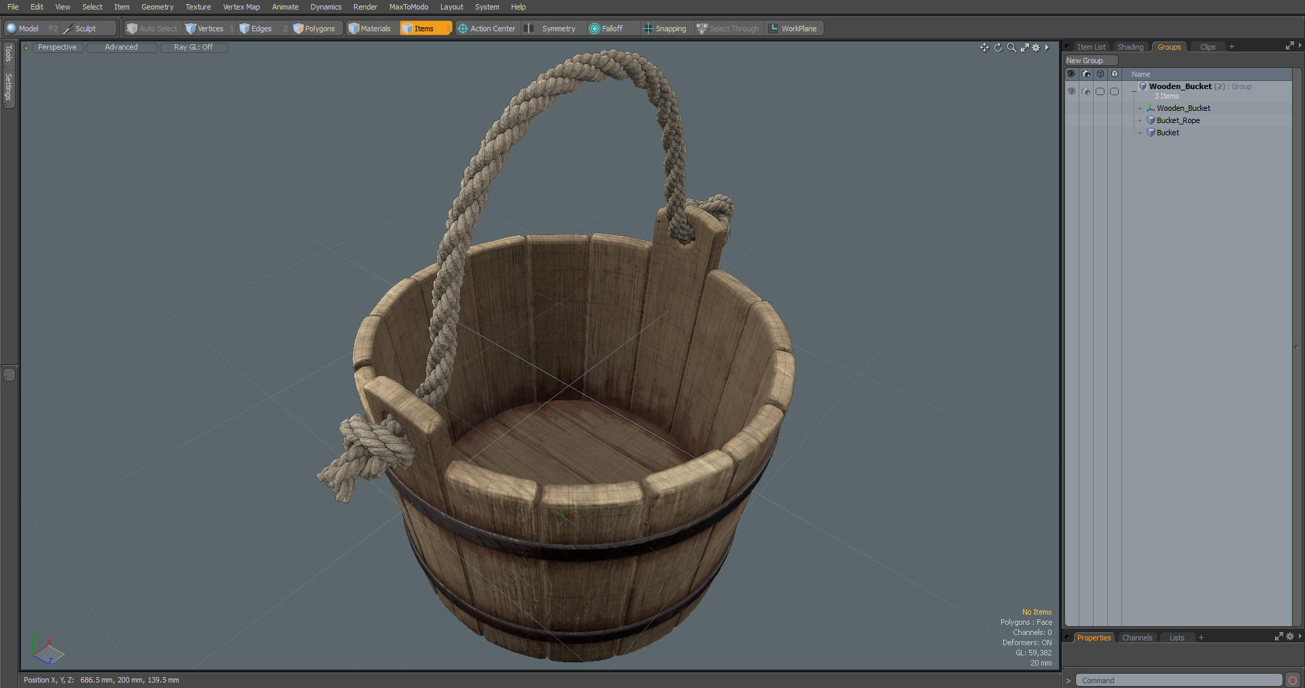The width and height of the screenshot is (1305, 688).
Task: Toggle Symmetry option
Action: point(552,29)
